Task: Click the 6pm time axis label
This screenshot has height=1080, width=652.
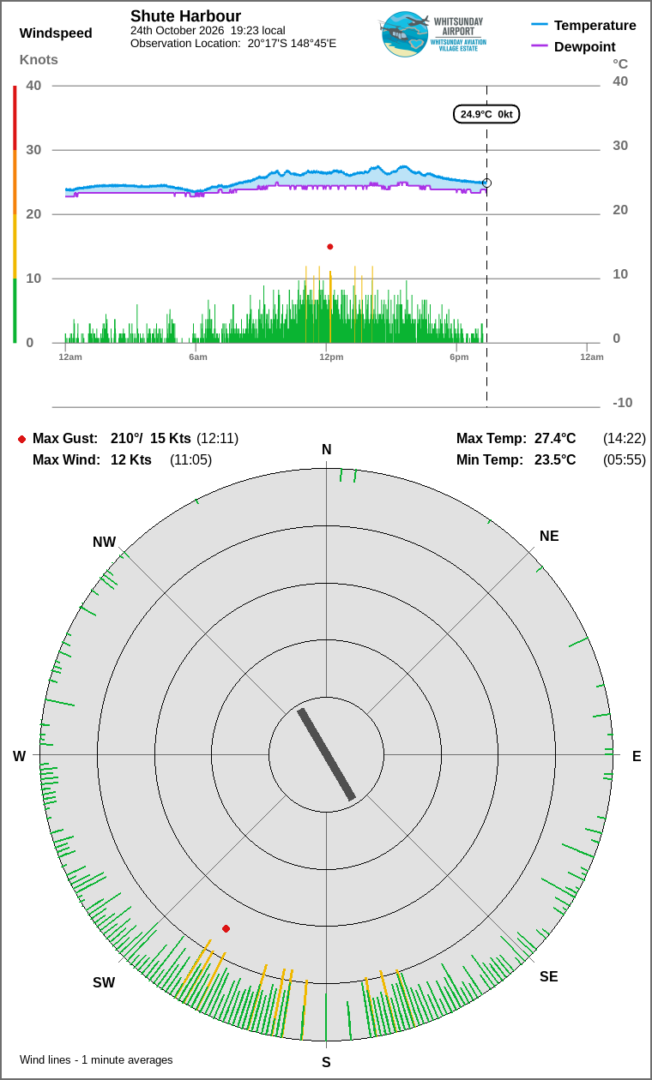Action: pos(459,357)
